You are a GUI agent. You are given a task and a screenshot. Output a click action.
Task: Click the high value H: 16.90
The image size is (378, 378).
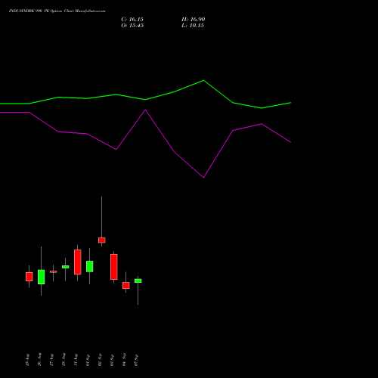(193, 20)
